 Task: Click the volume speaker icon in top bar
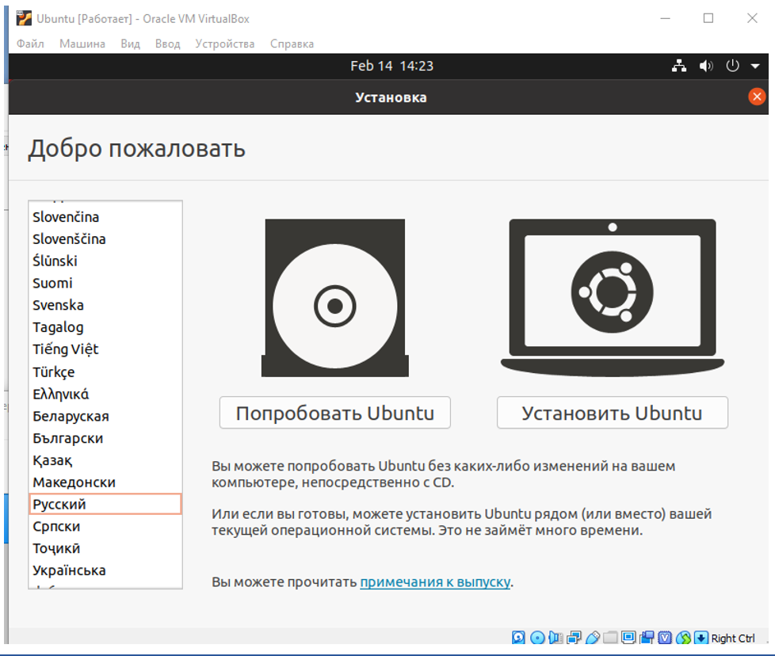coord(706,66)
